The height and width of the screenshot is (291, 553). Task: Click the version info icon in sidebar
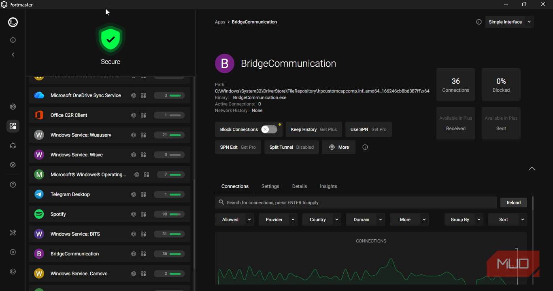(x=13, y=40)
